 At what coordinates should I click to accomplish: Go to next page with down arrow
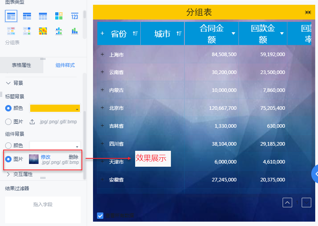click(306, 203)
